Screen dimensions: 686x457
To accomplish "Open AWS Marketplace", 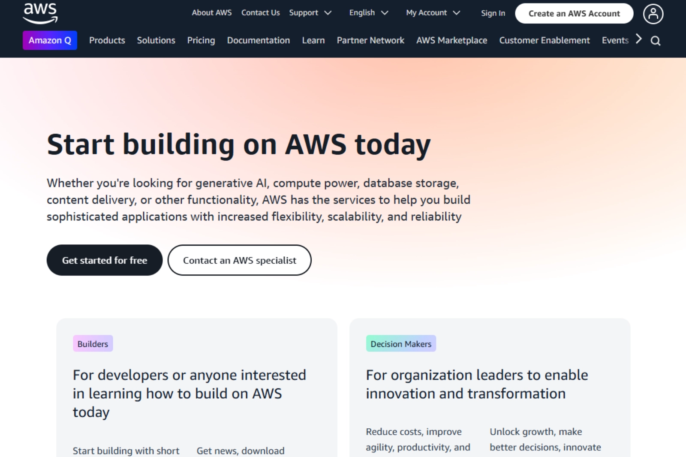I will point(451,40).
